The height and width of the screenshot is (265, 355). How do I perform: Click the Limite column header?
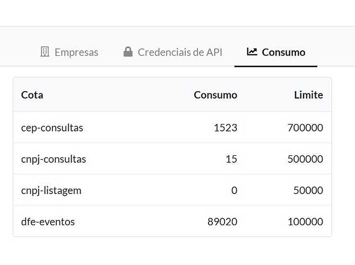(308, 95)
